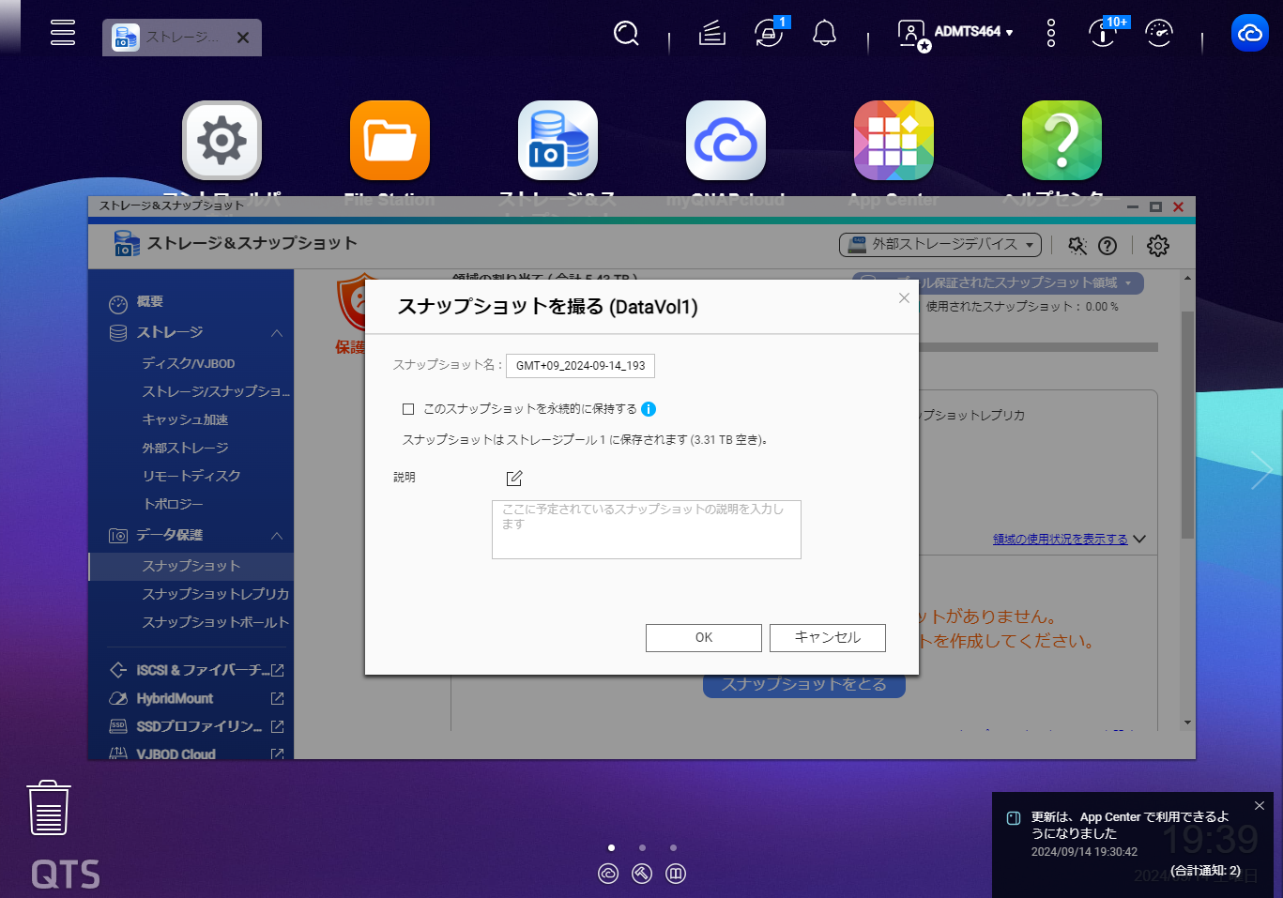Screen dimensions: 1283x898
Task: Click the myQNAPcloud icon in the bottom dock
Action: tap(608, 874)
